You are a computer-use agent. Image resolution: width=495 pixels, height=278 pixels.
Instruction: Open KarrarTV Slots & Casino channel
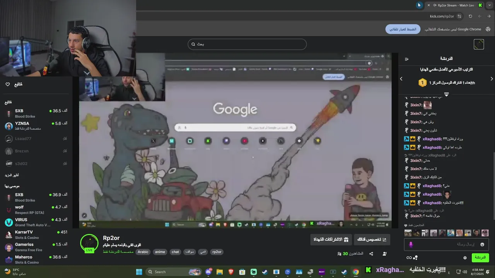click(36, 235)
